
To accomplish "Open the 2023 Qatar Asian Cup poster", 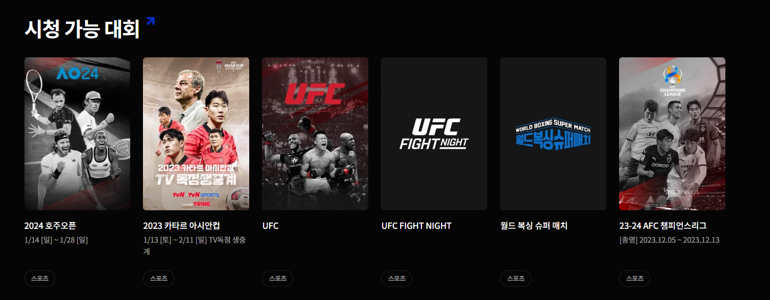I will (x=196, y=134).
